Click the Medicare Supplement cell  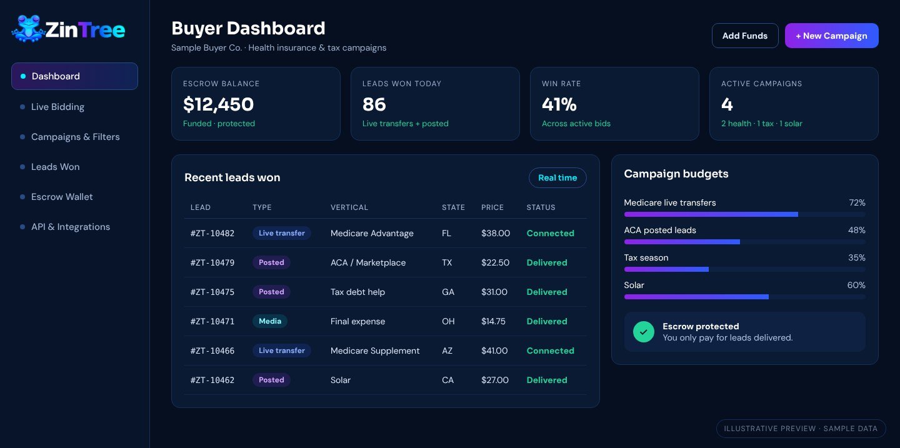(x=375, y=351)
